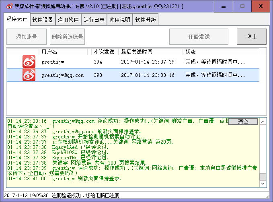Click the log line 开始检测随机搜索自动评论
273x202 pixels.
tap(76, 137)
